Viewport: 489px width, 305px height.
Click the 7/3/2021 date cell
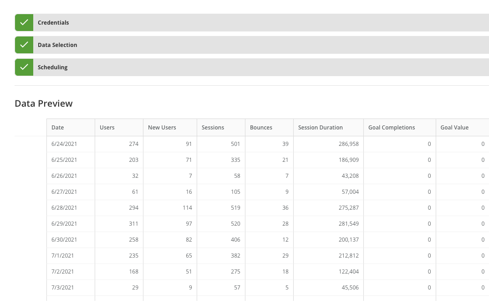[62, 287]
